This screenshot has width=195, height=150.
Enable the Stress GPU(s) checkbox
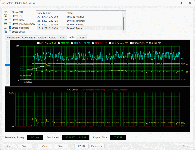(10, 32)
